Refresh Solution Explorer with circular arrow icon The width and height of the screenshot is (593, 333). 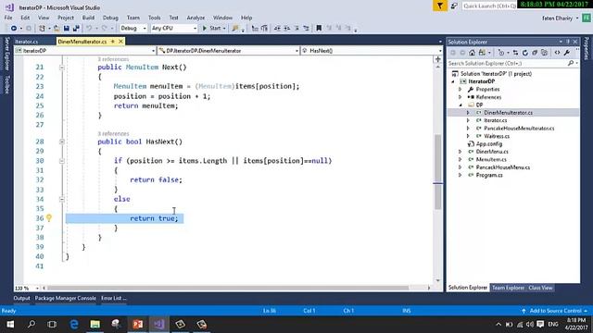click(525, 53)
